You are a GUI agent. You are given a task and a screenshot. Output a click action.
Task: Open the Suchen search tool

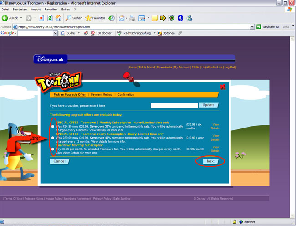click(74, 18)
